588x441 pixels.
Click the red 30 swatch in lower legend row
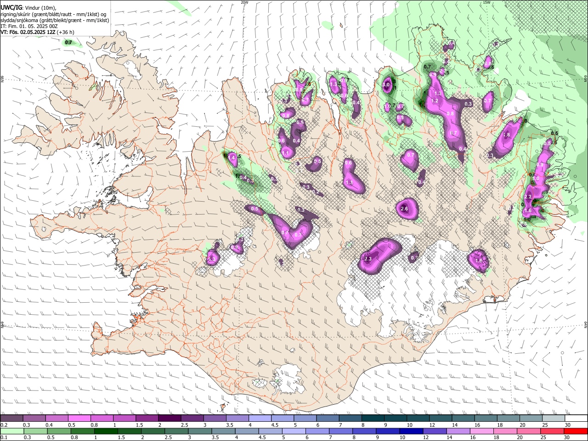576,431
